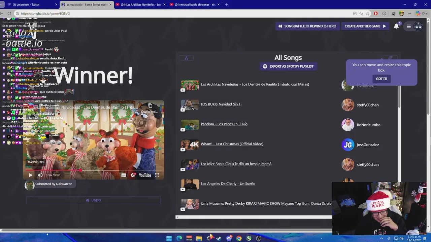
Task: Show hidden tray icons chevron
Action: (x=382, y=238)
